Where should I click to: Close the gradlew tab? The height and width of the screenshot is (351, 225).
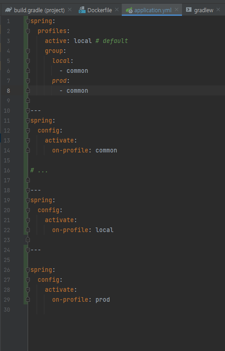point(218,9)
